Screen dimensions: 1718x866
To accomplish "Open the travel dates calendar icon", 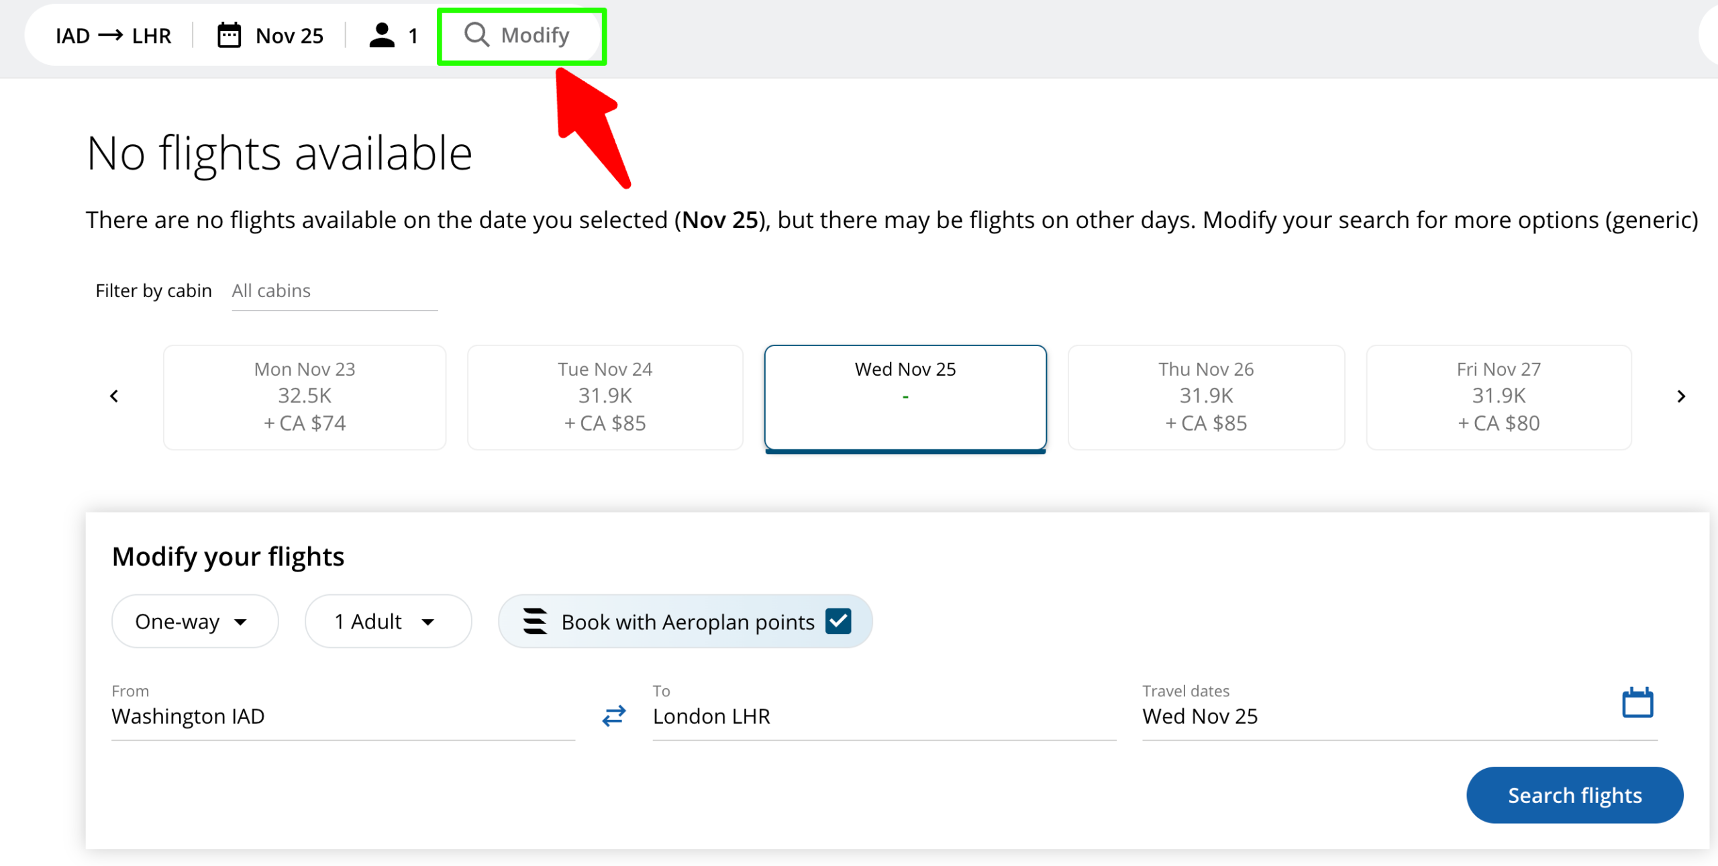I will 1637,702.
